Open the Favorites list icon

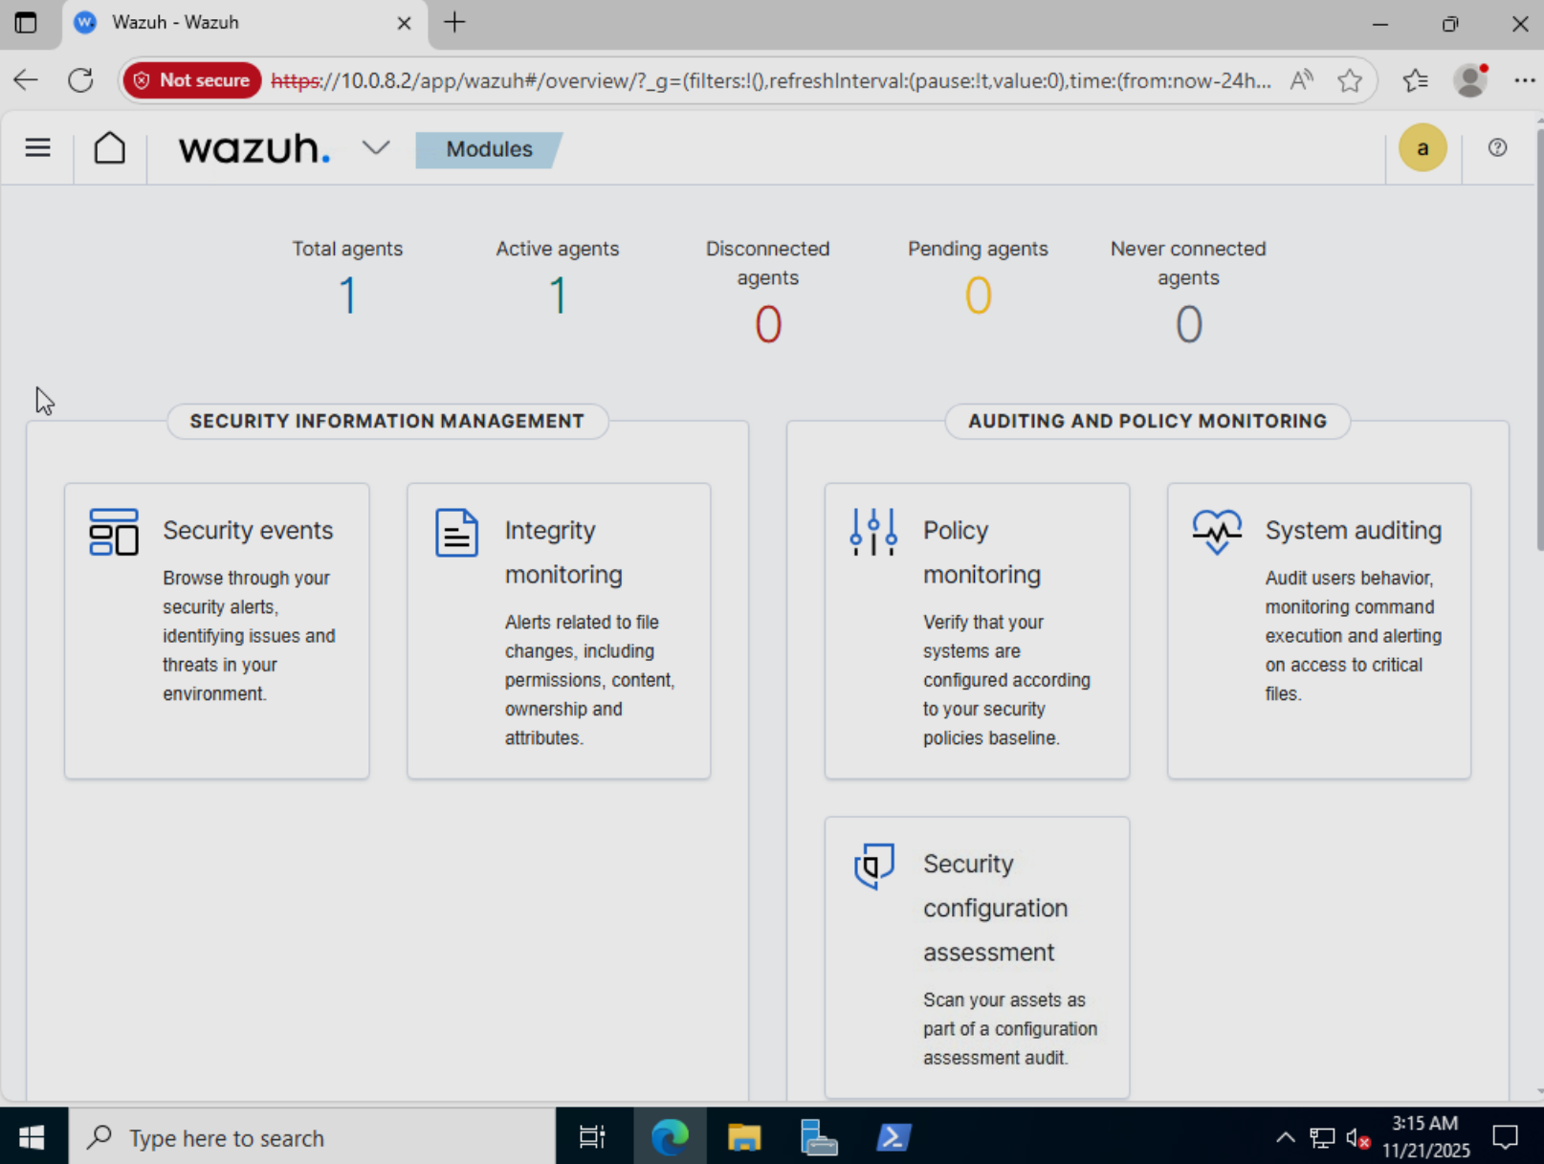1415,80
